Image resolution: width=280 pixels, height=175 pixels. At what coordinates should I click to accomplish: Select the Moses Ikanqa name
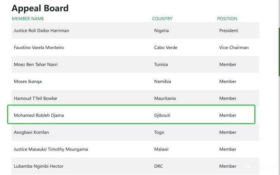click(x=28, y=81)
